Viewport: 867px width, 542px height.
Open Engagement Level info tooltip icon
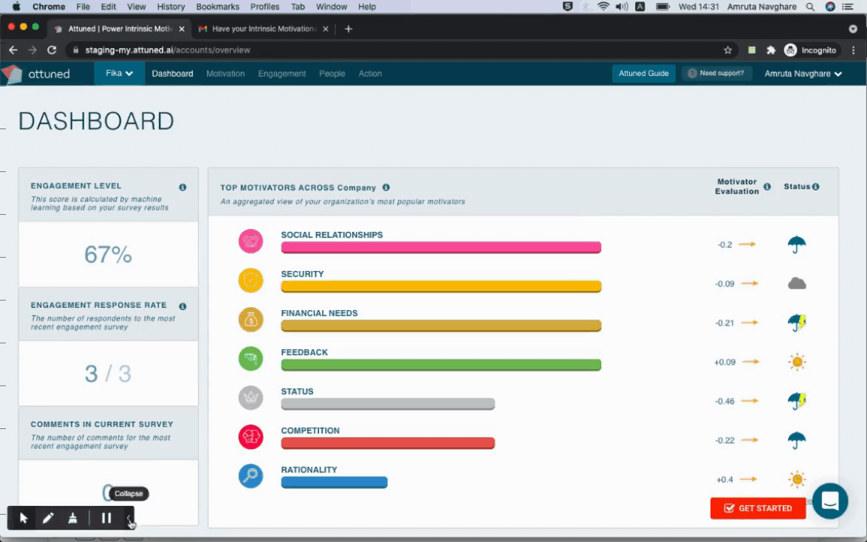point(182,188)
